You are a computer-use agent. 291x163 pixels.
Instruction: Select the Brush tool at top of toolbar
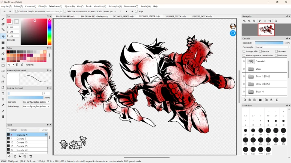pos(3,19)
